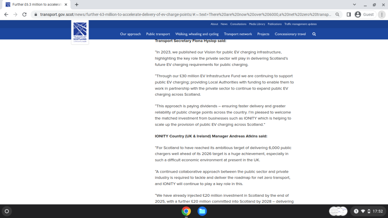The width and height of the screenshot is (388, 218).
Task: Open the ChromeOS launcher circle button
Action: 7,211
